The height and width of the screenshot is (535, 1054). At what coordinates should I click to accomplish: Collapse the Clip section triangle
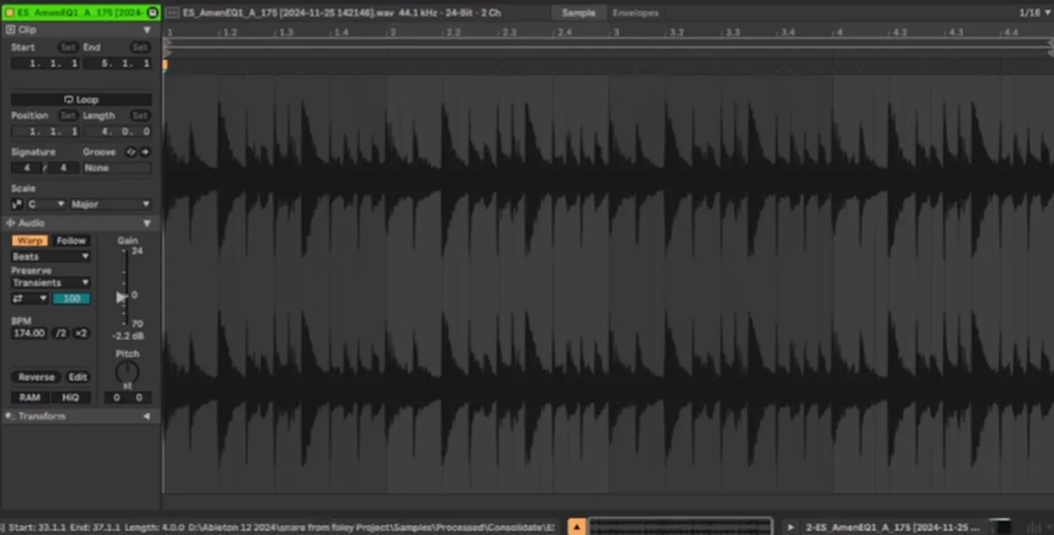coord(147,30)
